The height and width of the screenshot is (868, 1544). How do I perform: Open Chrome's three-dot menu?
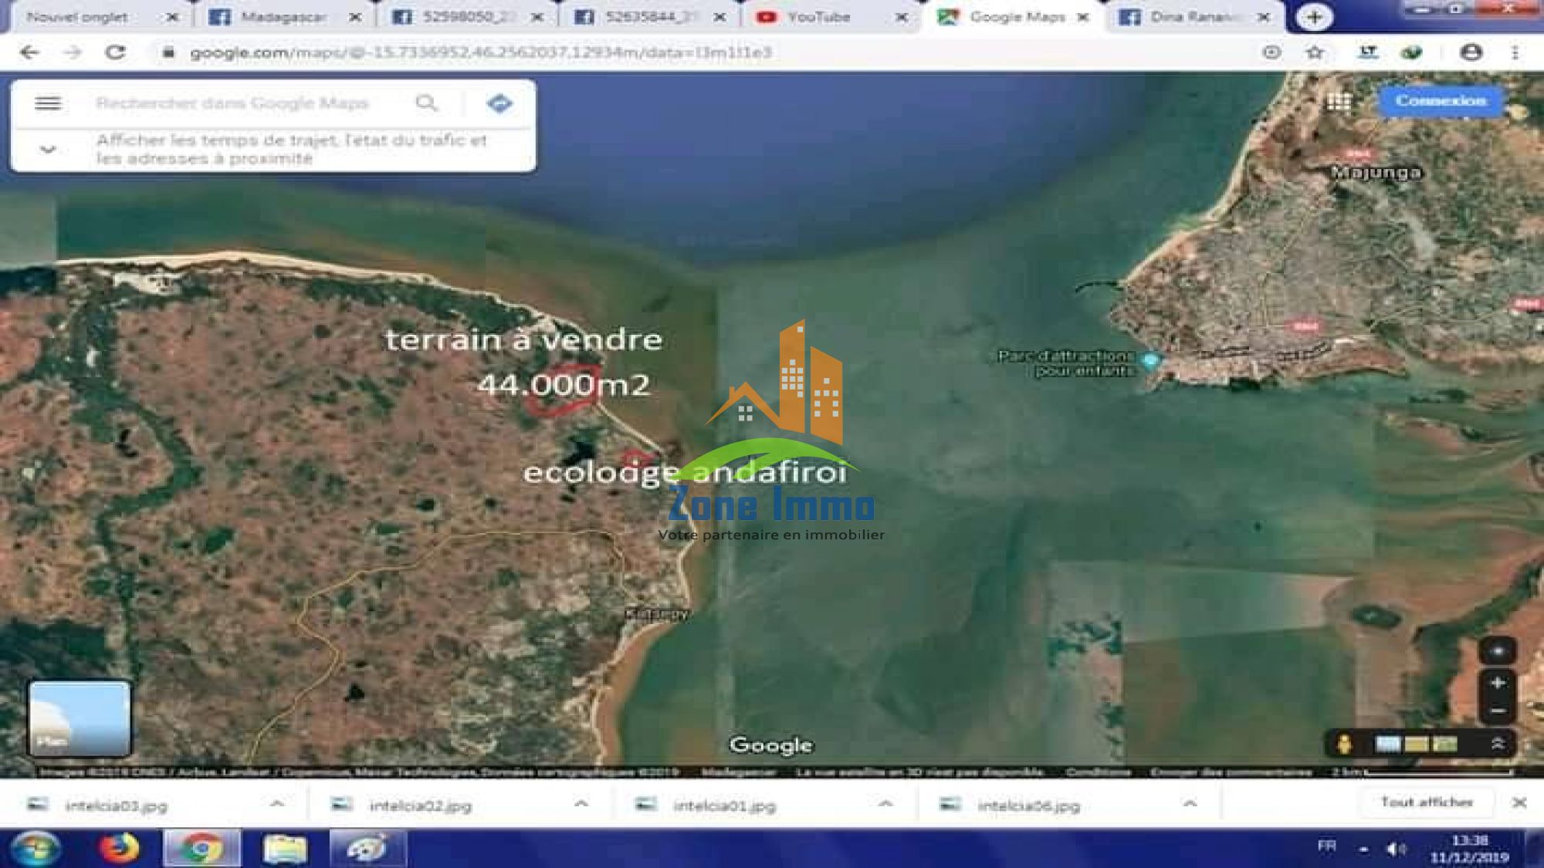pos(1515,53)
